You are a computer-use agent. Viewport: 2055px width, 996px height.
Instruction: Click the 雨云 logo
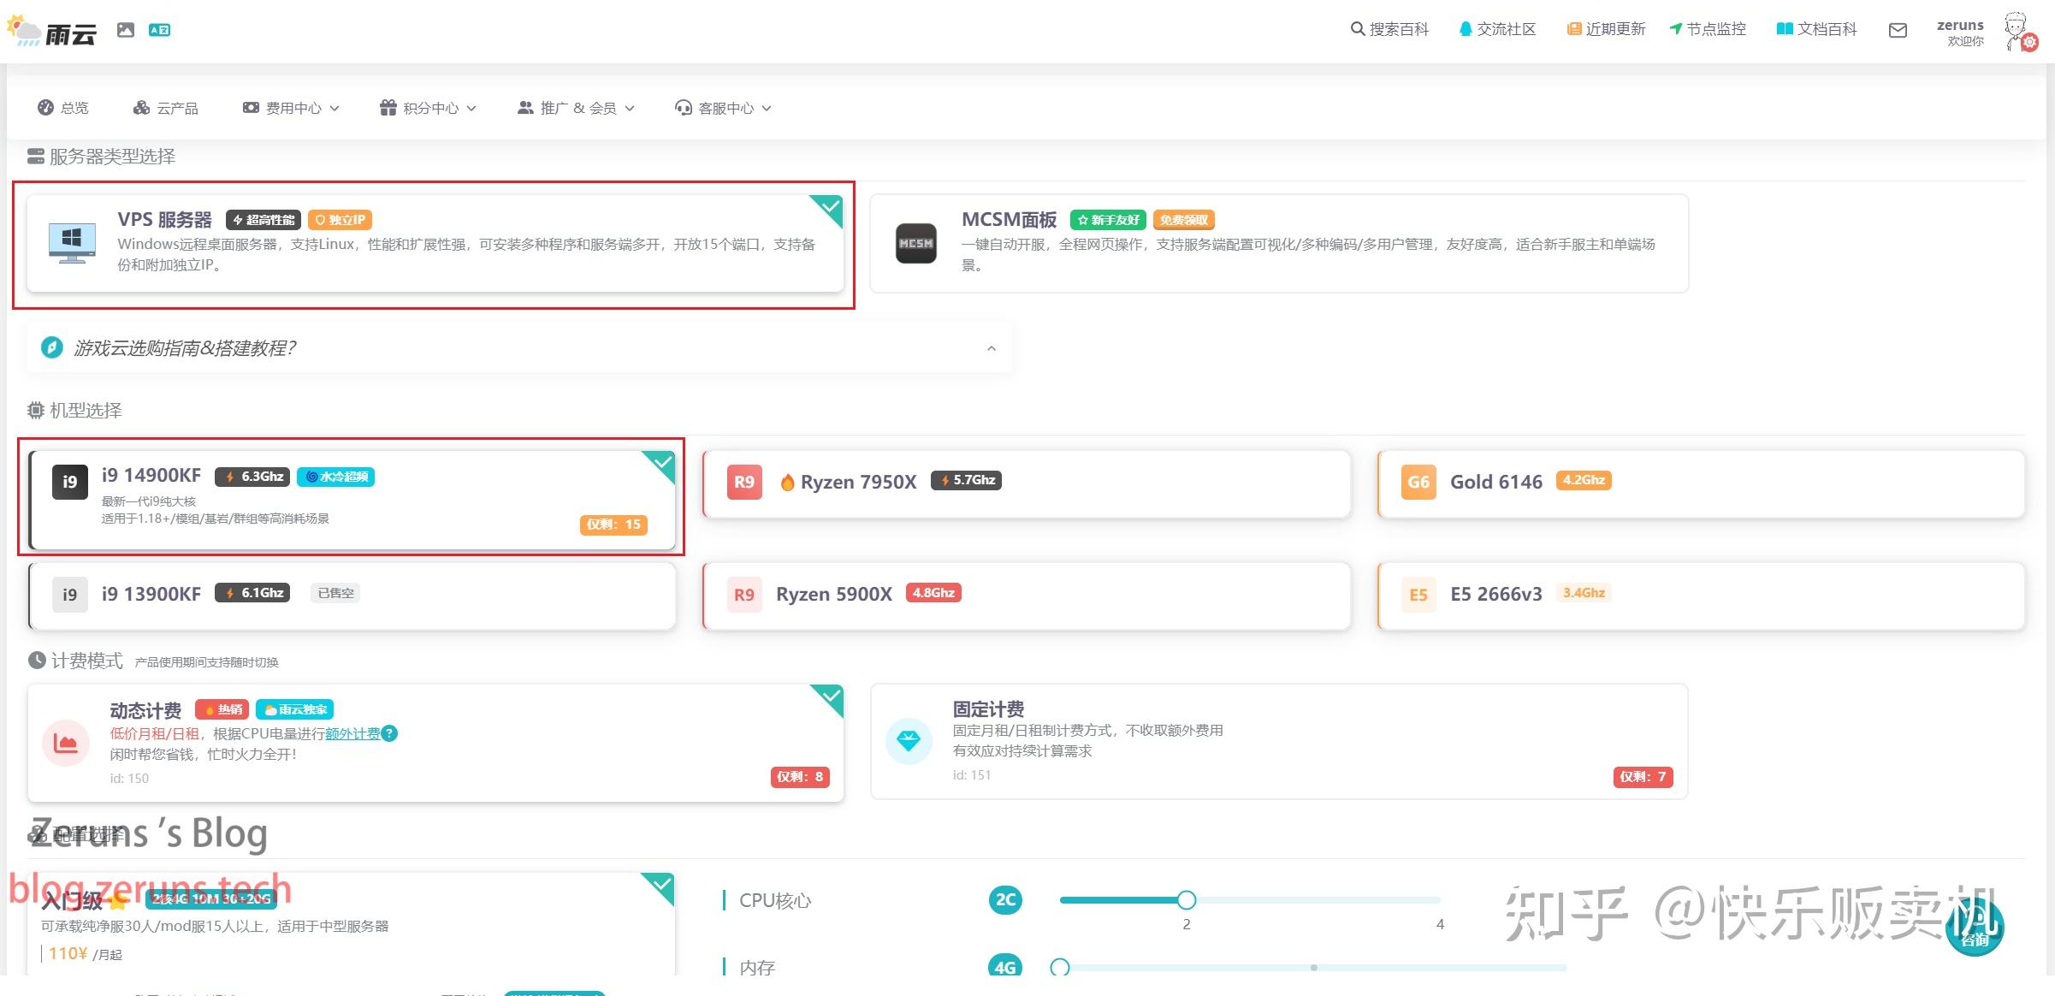click(x=53, y=29)
